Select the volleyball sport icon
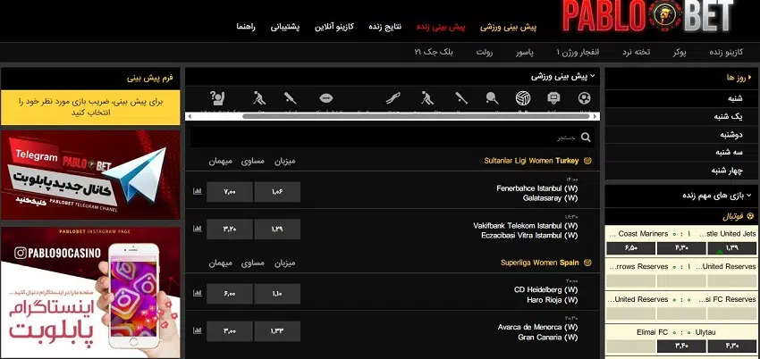Screen dimensions: 760x359 click(523, 99)
